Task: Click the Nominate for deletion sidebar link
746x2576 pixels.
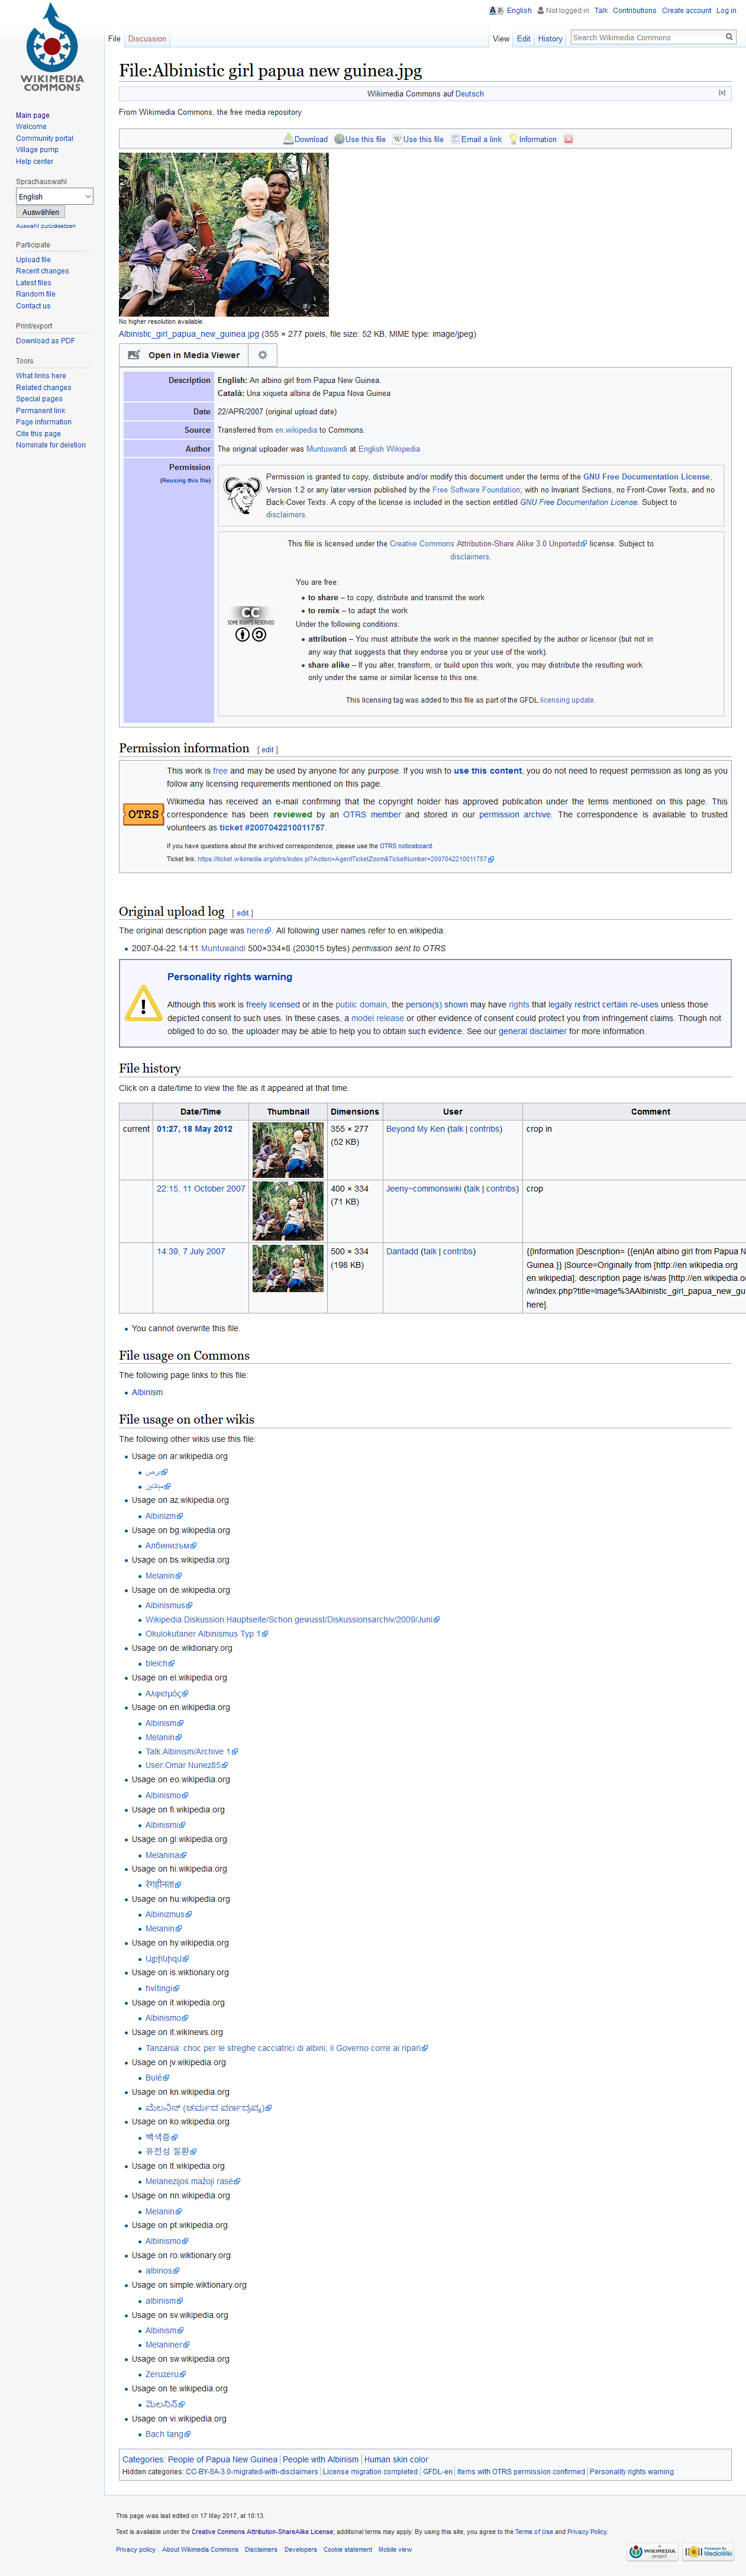Action: tap(51, 445)
